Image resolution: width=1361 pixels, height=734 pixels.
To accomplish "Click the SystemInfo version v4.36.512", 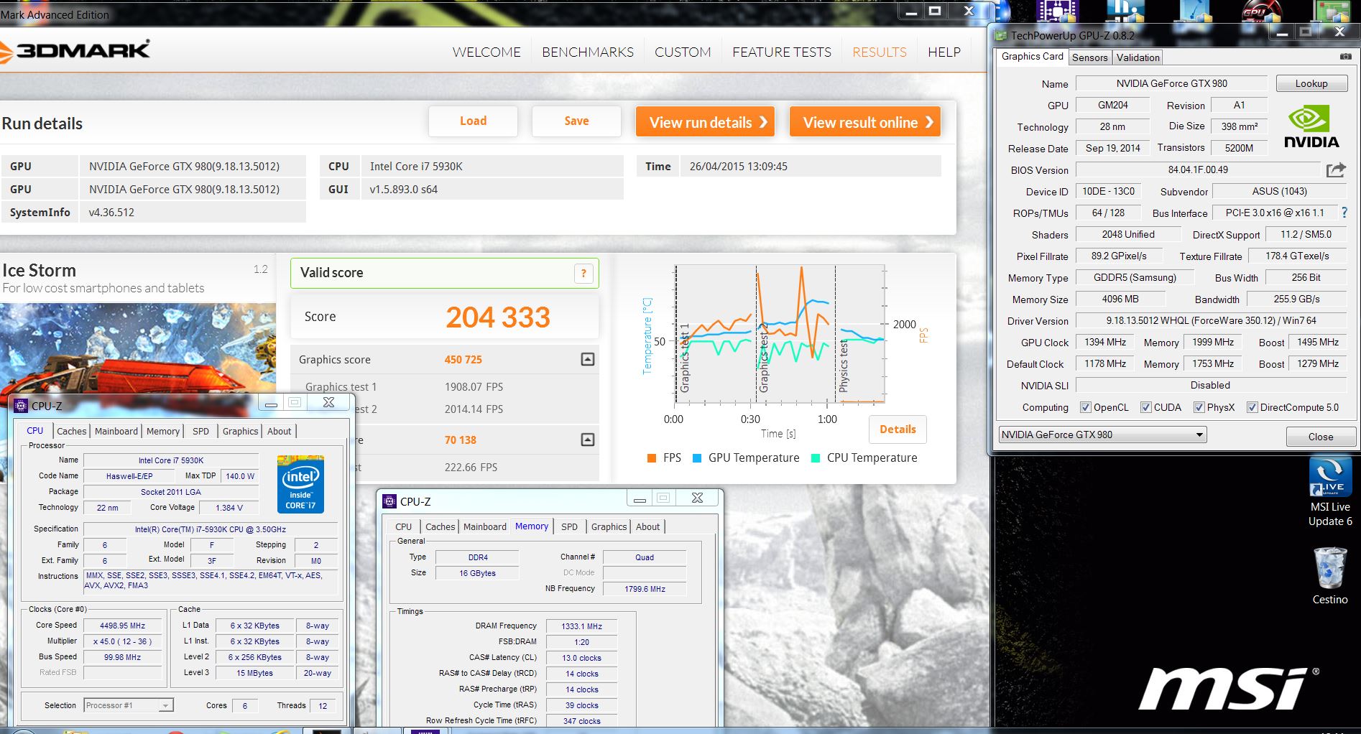I will click(111, 213).
